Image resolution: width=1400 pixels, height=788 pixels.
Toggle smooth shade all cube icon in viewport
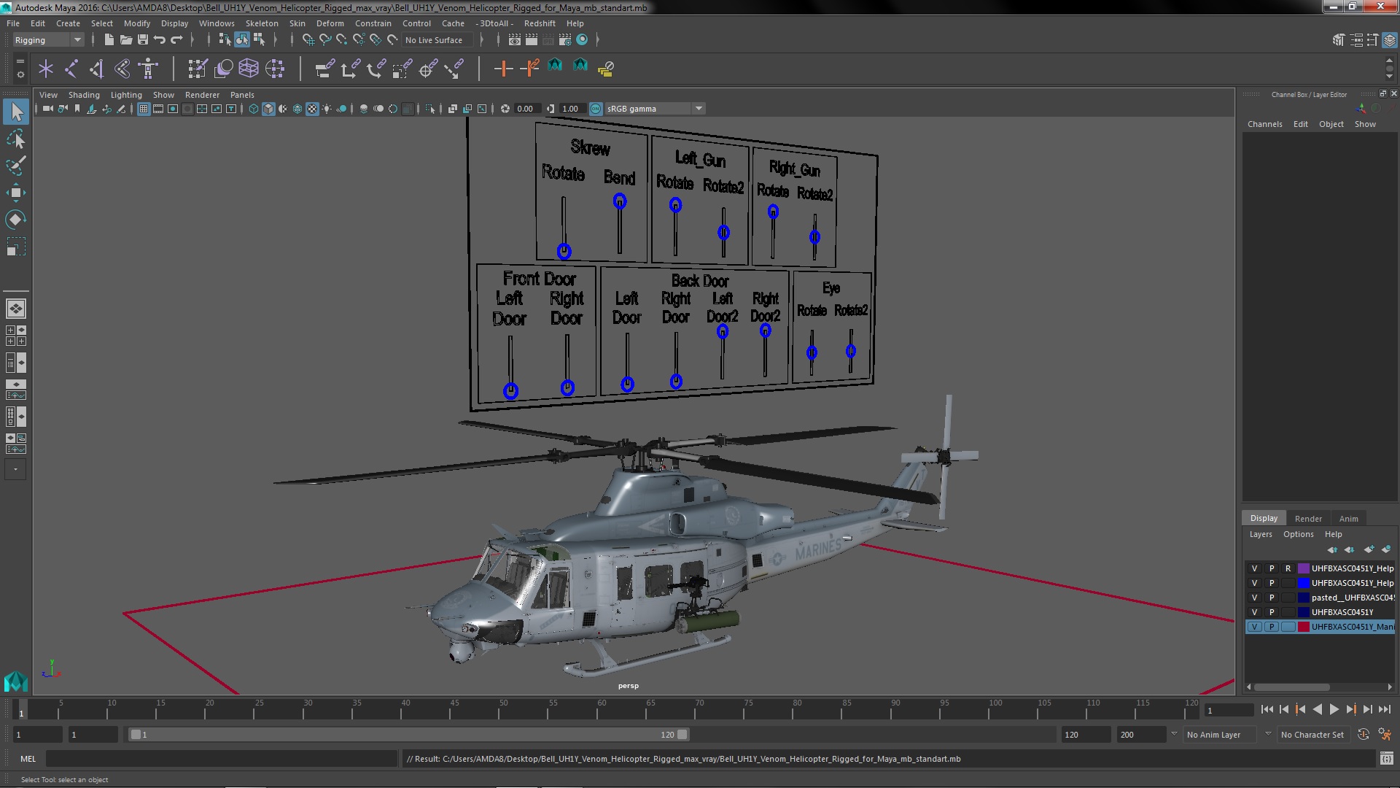coord(268,109)
